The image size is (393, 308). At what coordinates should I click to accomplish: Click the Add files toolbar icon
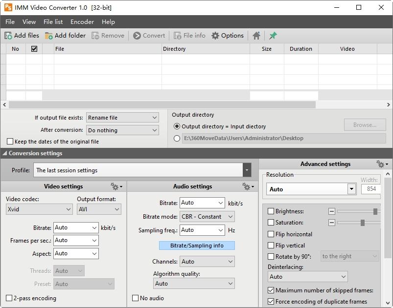click(8, 36)
